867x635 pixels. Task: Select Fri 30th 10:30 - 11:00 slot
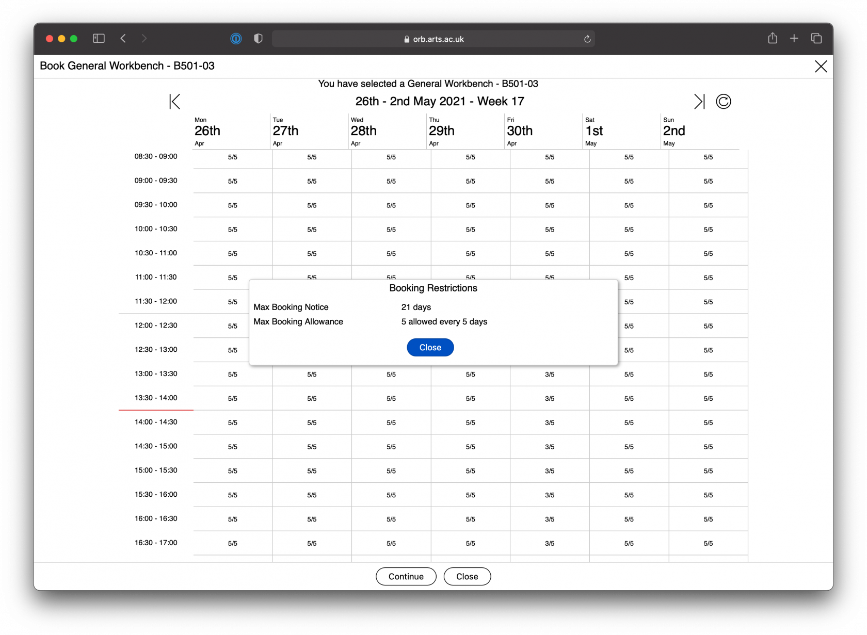point(550,254)
